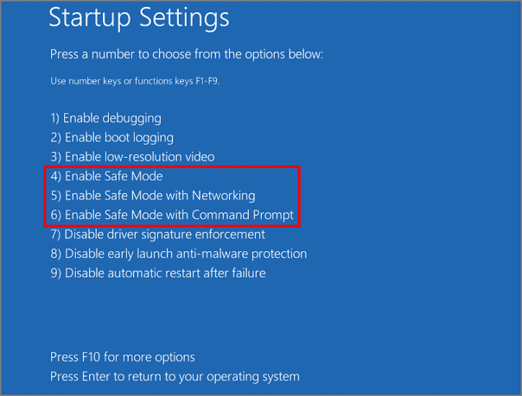Screen dimensions: 522x396
Task: Select the Enable boot logging option
Action: pos(111,137)
